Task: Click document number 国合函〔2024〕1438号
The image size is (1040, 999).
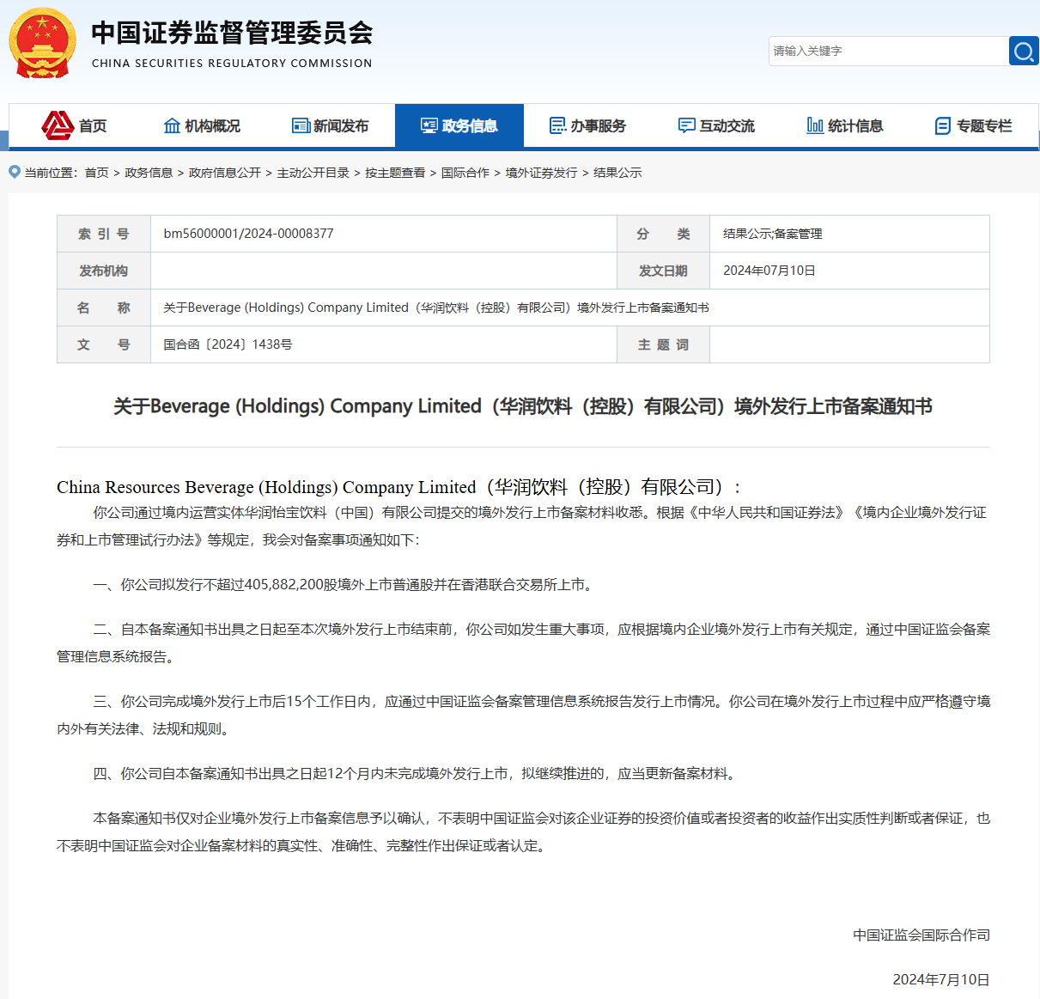Action: pyautogui.click(x=228, y=344)
